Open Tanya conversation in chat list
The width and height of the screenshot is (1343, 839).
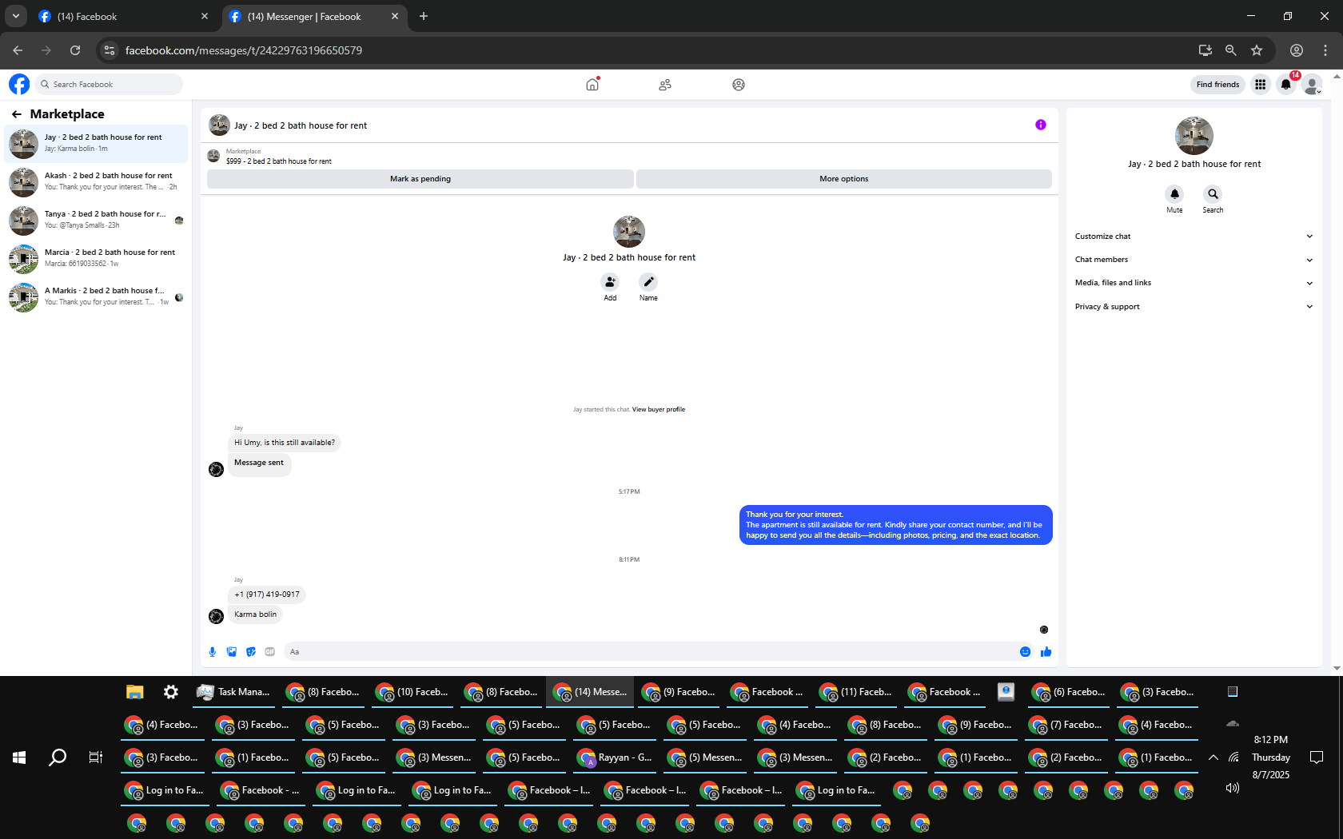[96, 221]
